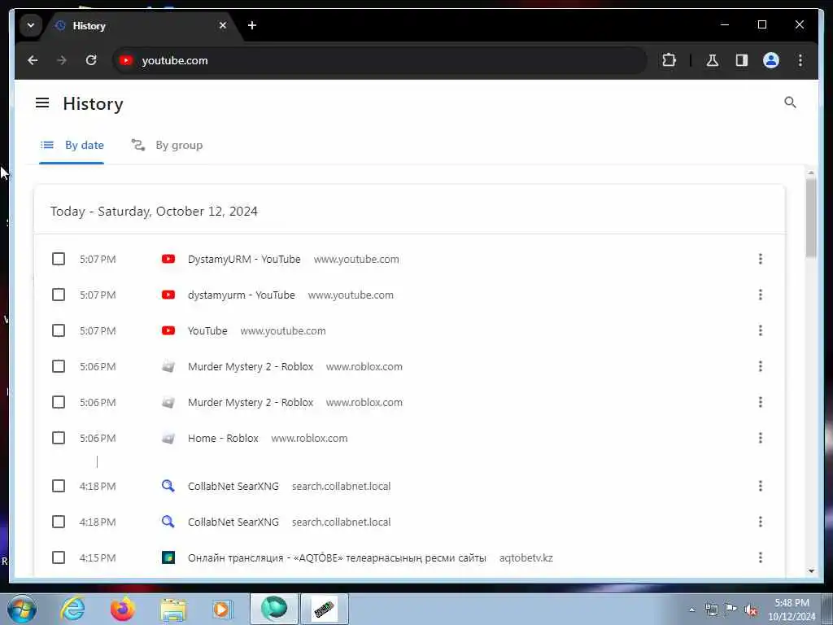Check the plain YouTube entry checkbox
This screenshot has height=625, width=833.
point(59,330)
